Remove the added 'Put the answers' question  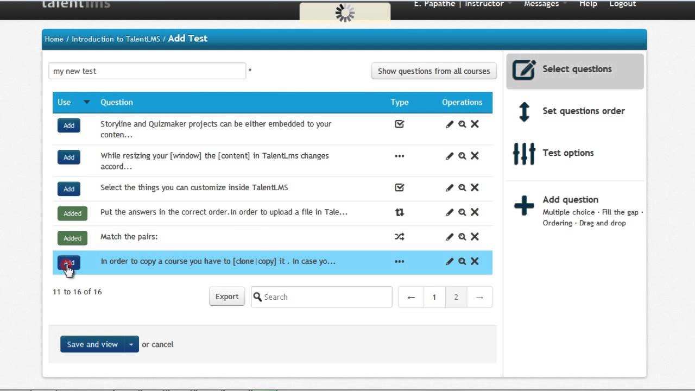coord(72,213)
